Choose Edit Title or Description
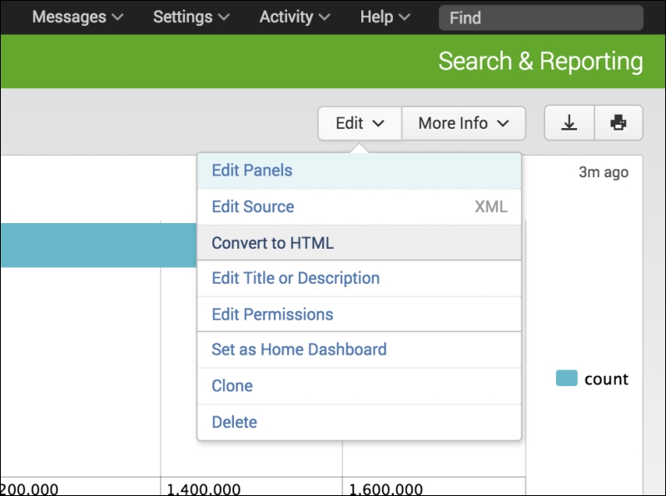Image resolution: width=666 pixels, height=496 pixels. 360,279
